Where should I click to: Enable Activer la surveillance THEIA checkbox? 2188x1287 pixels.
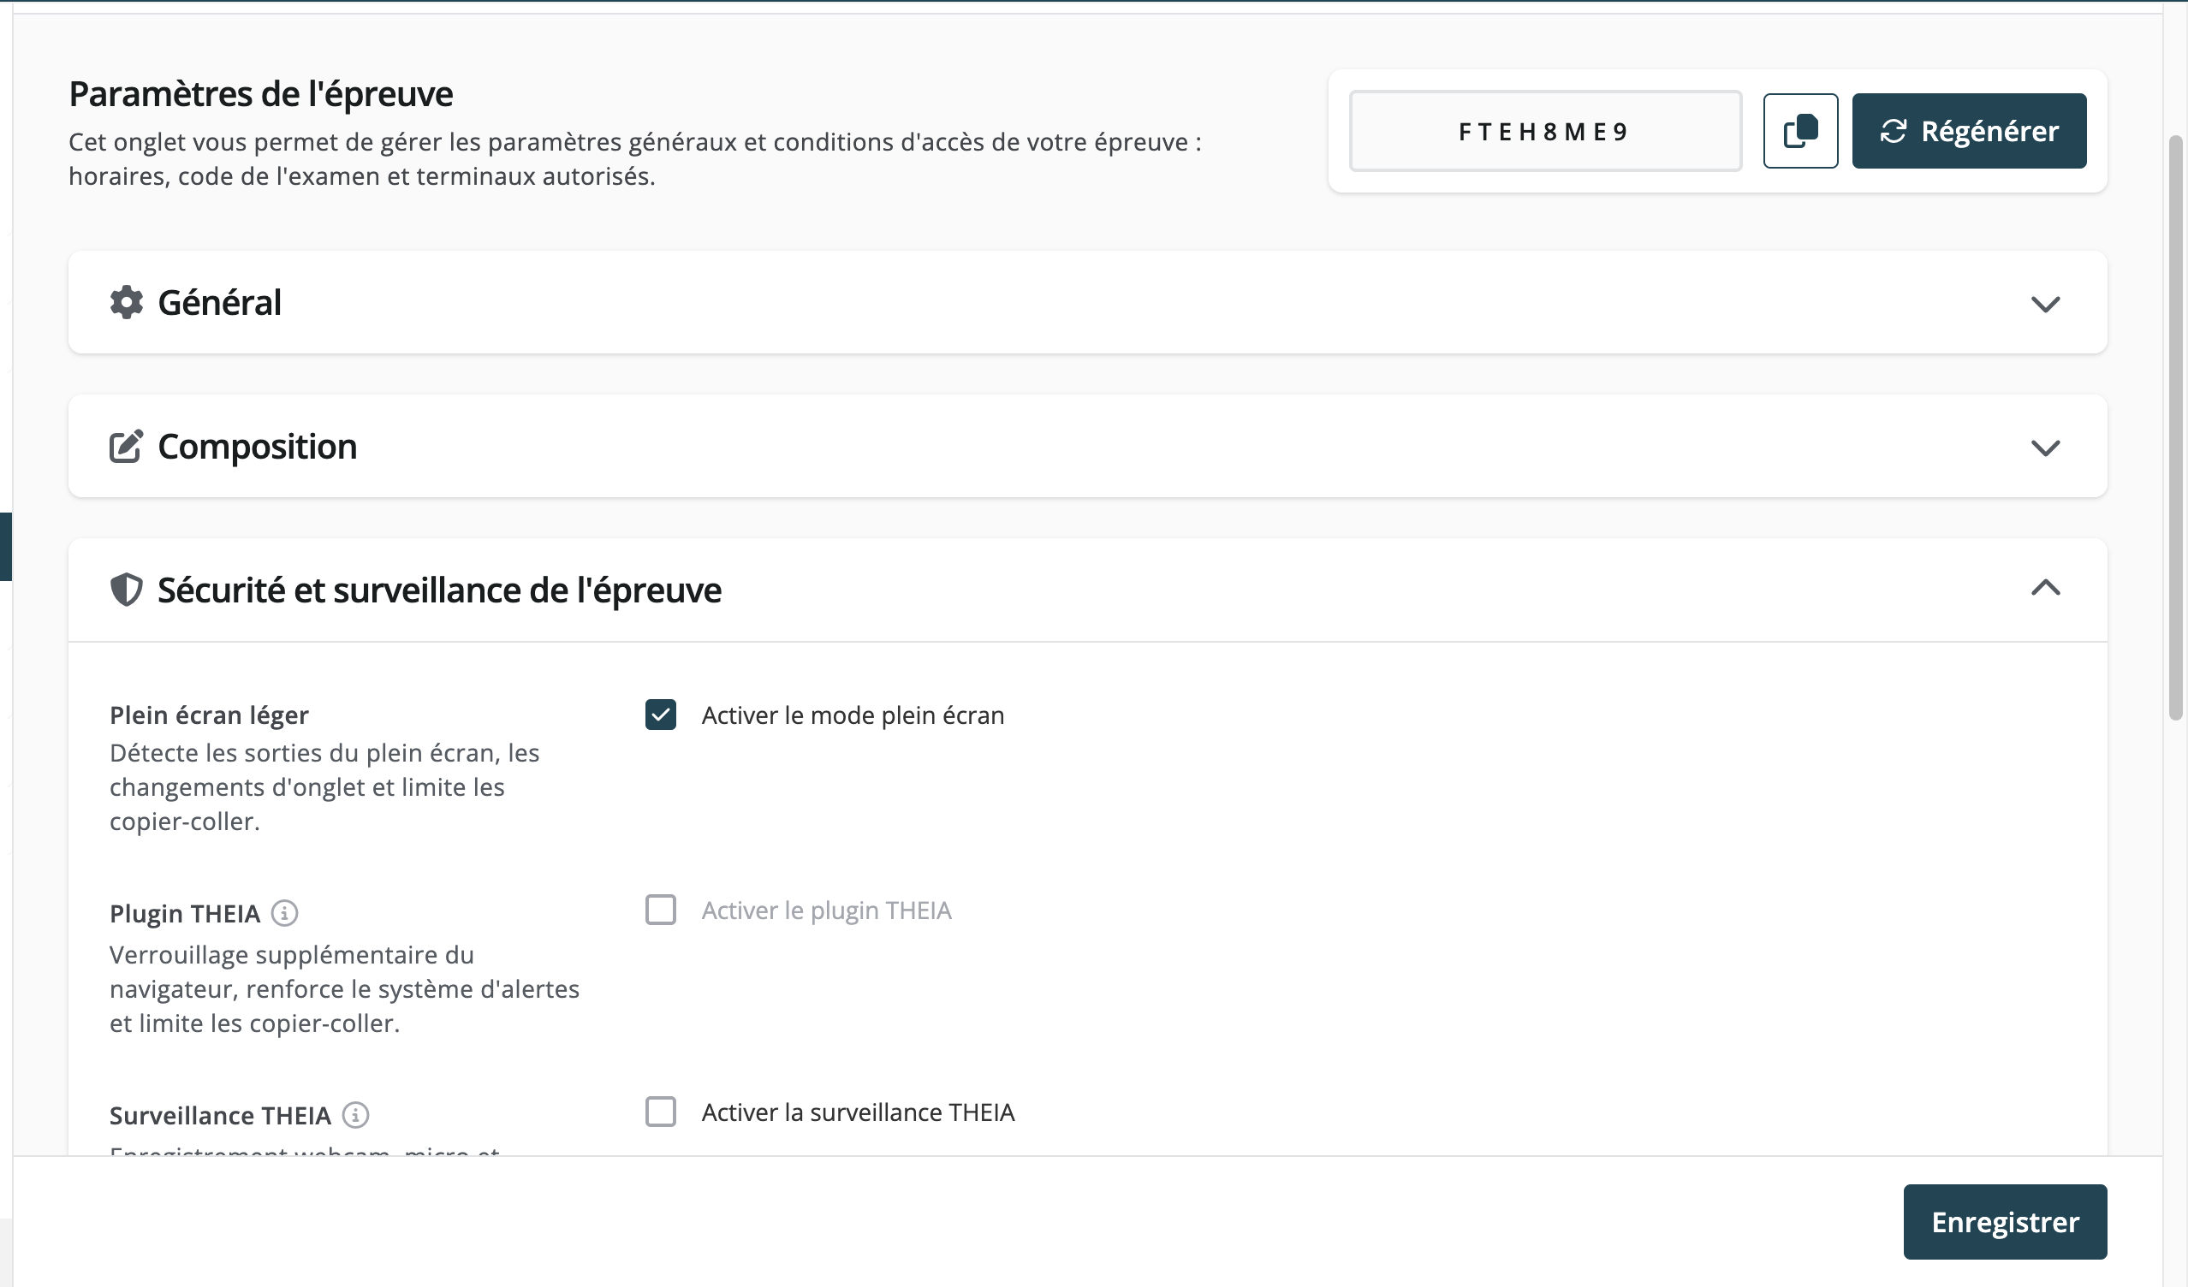[661, 1112]
